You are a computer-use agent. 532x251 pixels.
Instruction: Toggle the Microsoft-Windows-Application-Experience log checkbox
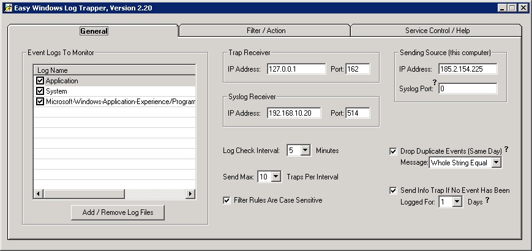tap(40, 102)
